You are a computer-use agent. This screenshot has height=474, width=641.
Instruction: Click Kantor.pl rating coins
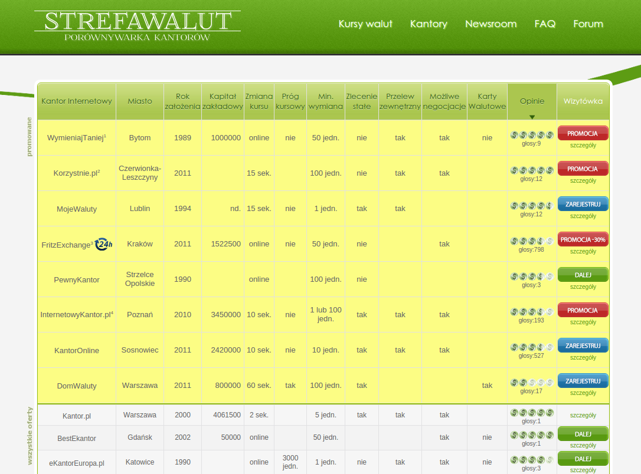(532, 413)
